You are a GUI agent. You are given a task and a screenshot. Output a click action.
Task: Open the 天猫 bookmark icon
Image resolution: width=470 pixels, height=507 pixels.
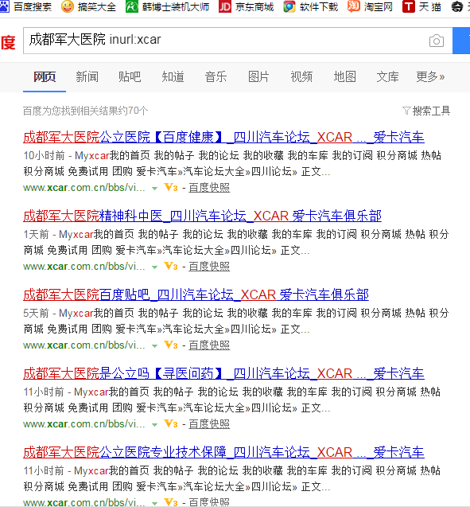(408, 6)
